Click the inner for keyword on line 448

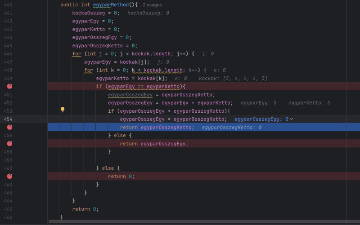coord(89,70)
